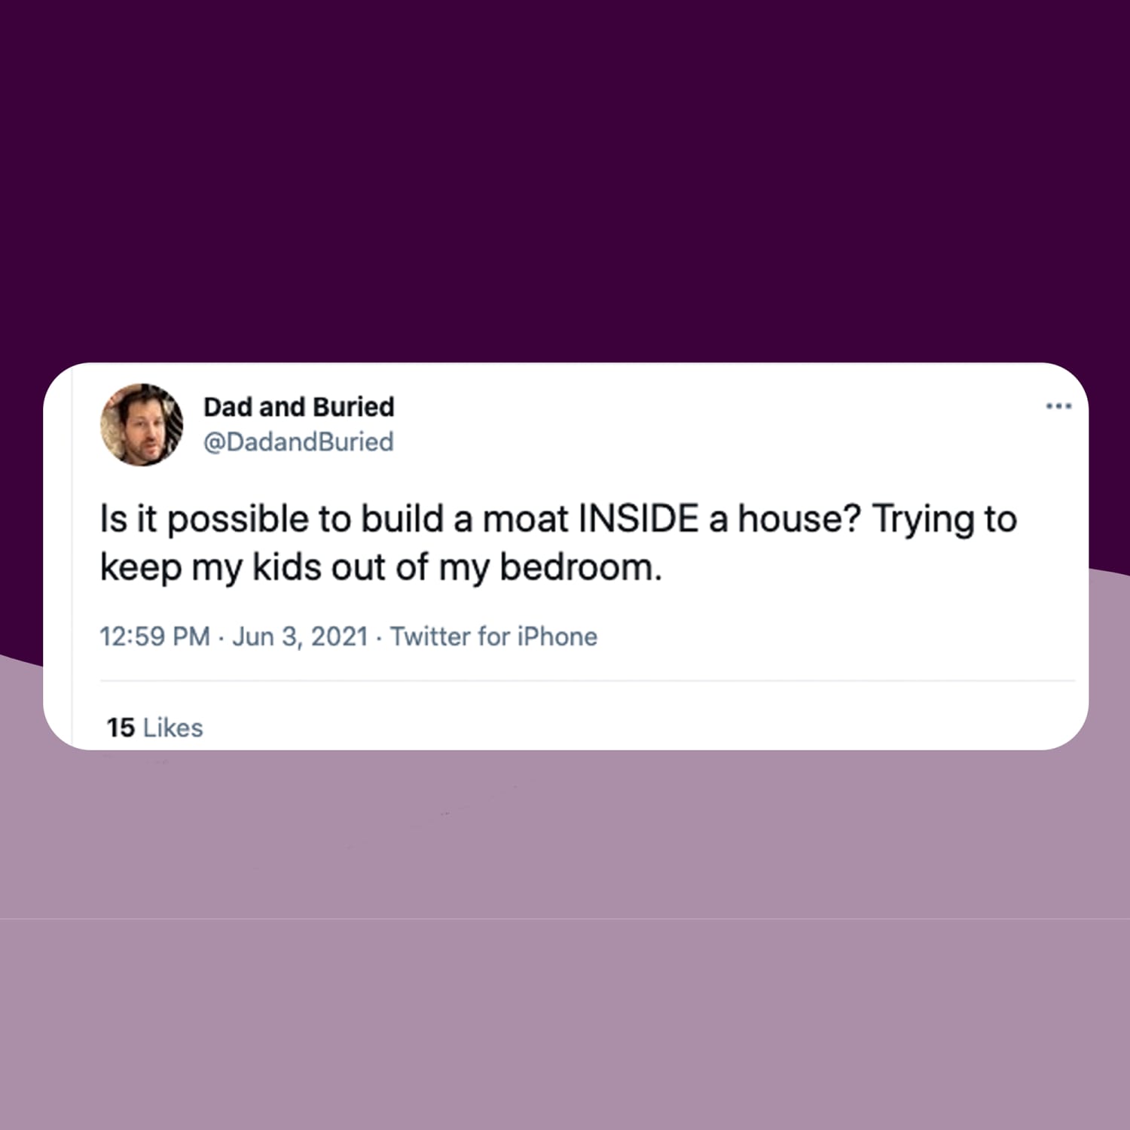
Task: Click the dark purple background above the tweet
Action: tap(565, 181)
